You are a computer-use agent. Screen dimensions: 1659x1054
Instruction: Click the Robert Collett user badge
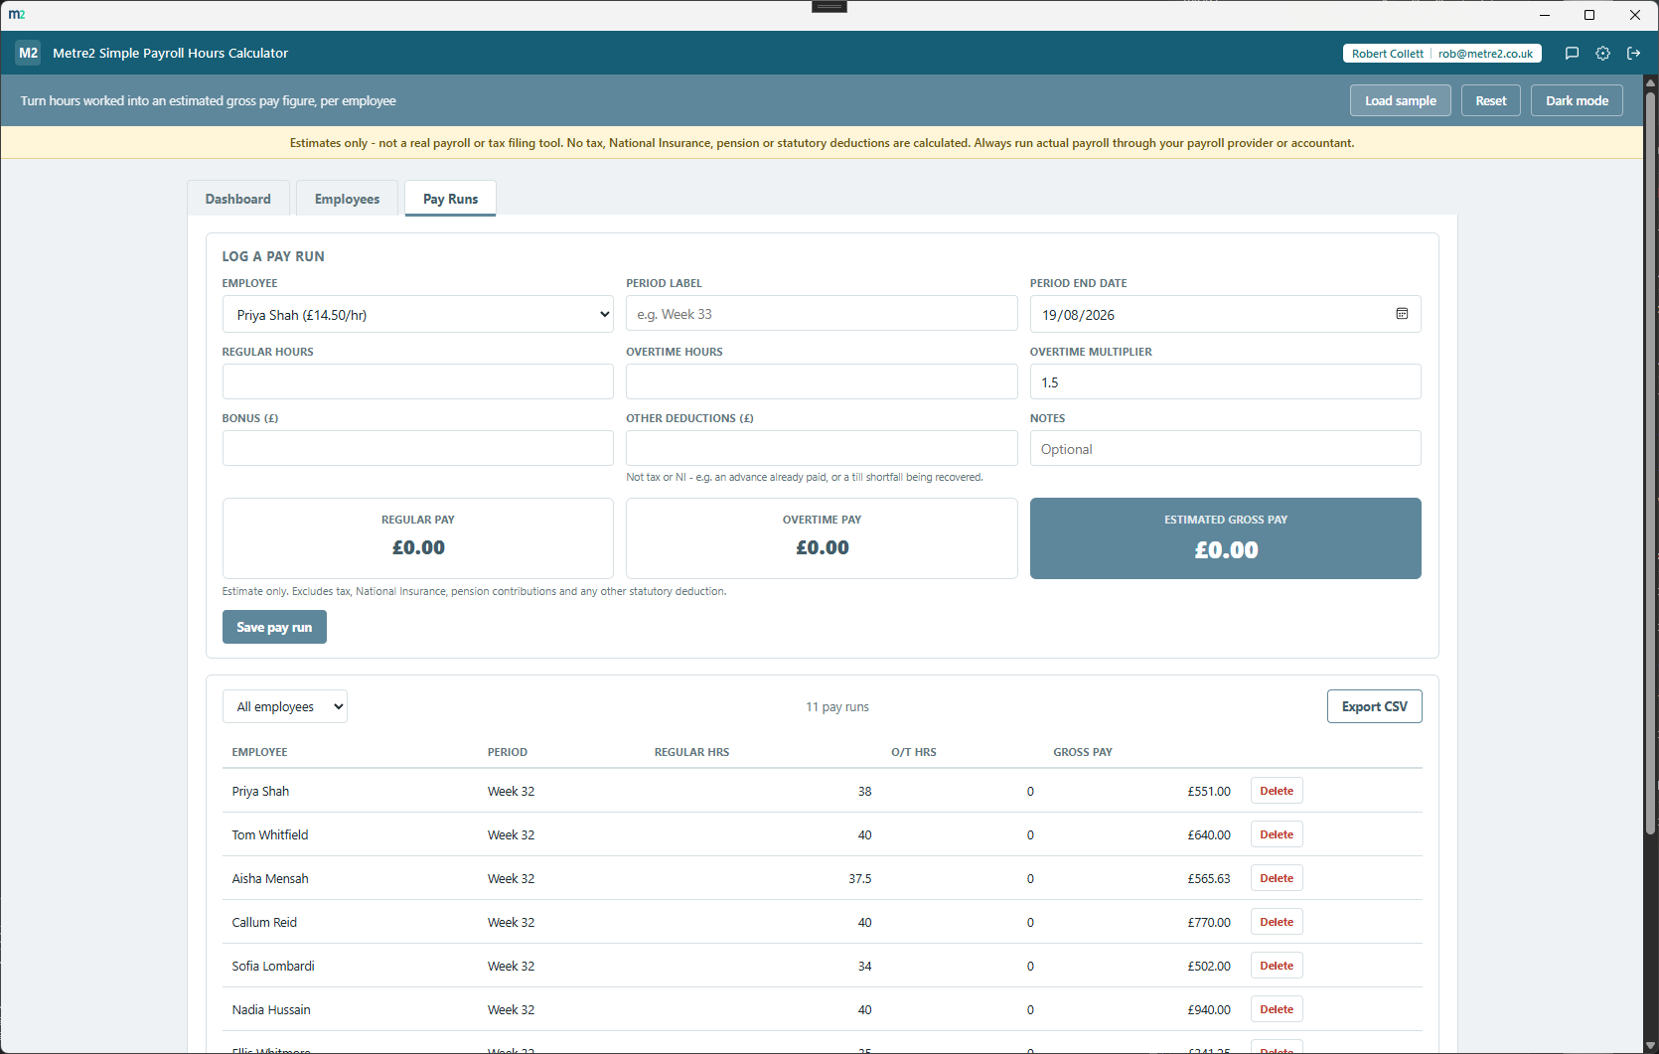pyautogui.click(x=1442, y=54)
